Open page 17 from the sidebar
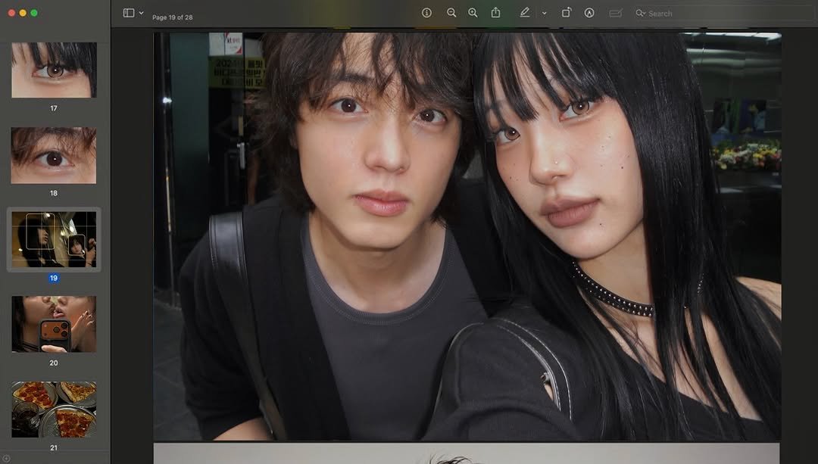 point(53,70)
